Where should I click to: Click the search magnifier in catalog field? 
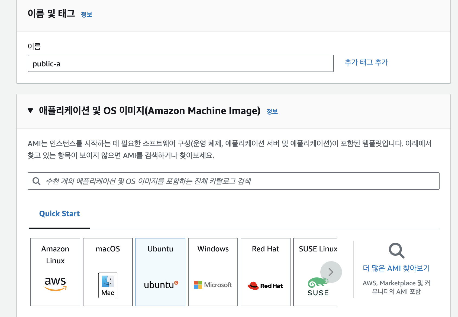tap(36, 181)
